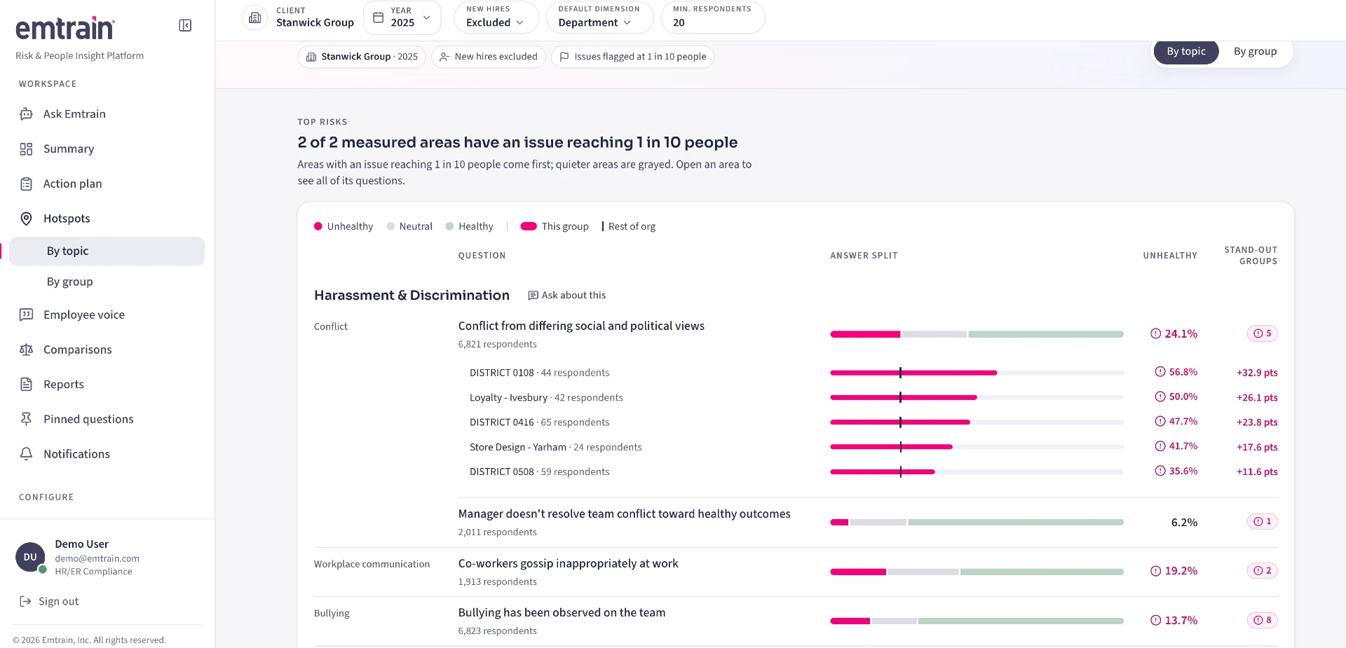Click the Sign out link
Screen dimensions: 1346x648
pos(49,602)
